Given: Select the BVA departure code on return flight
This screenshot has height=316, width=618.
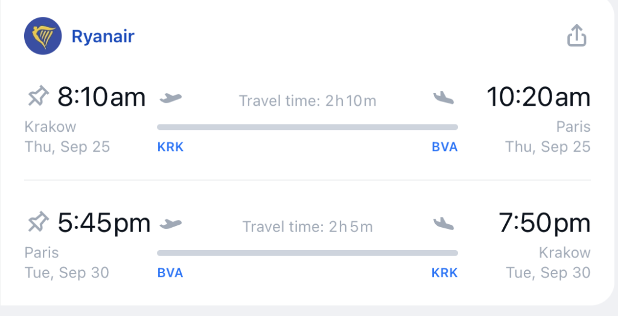Looking at the screenshot, I should point(170,273).
